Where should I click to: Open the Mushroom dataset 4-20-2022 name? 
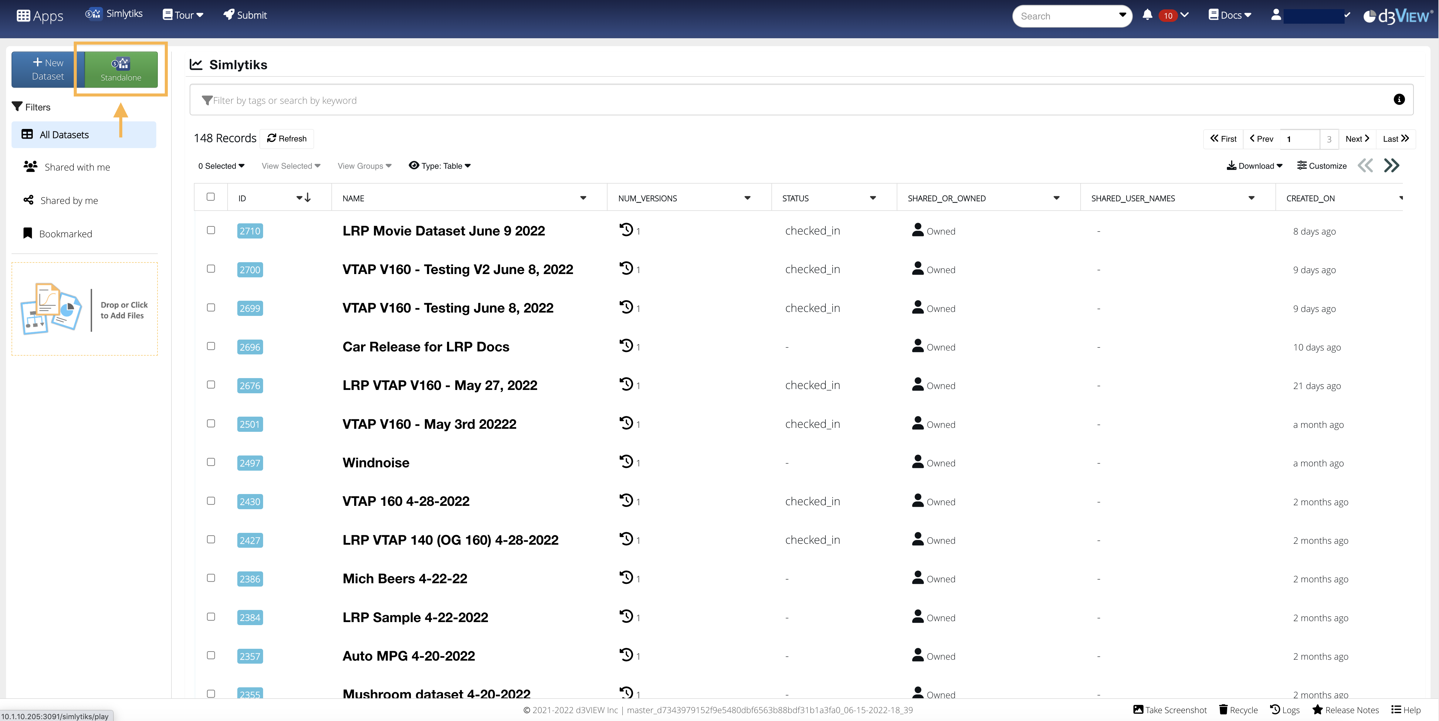click(436, 693)
